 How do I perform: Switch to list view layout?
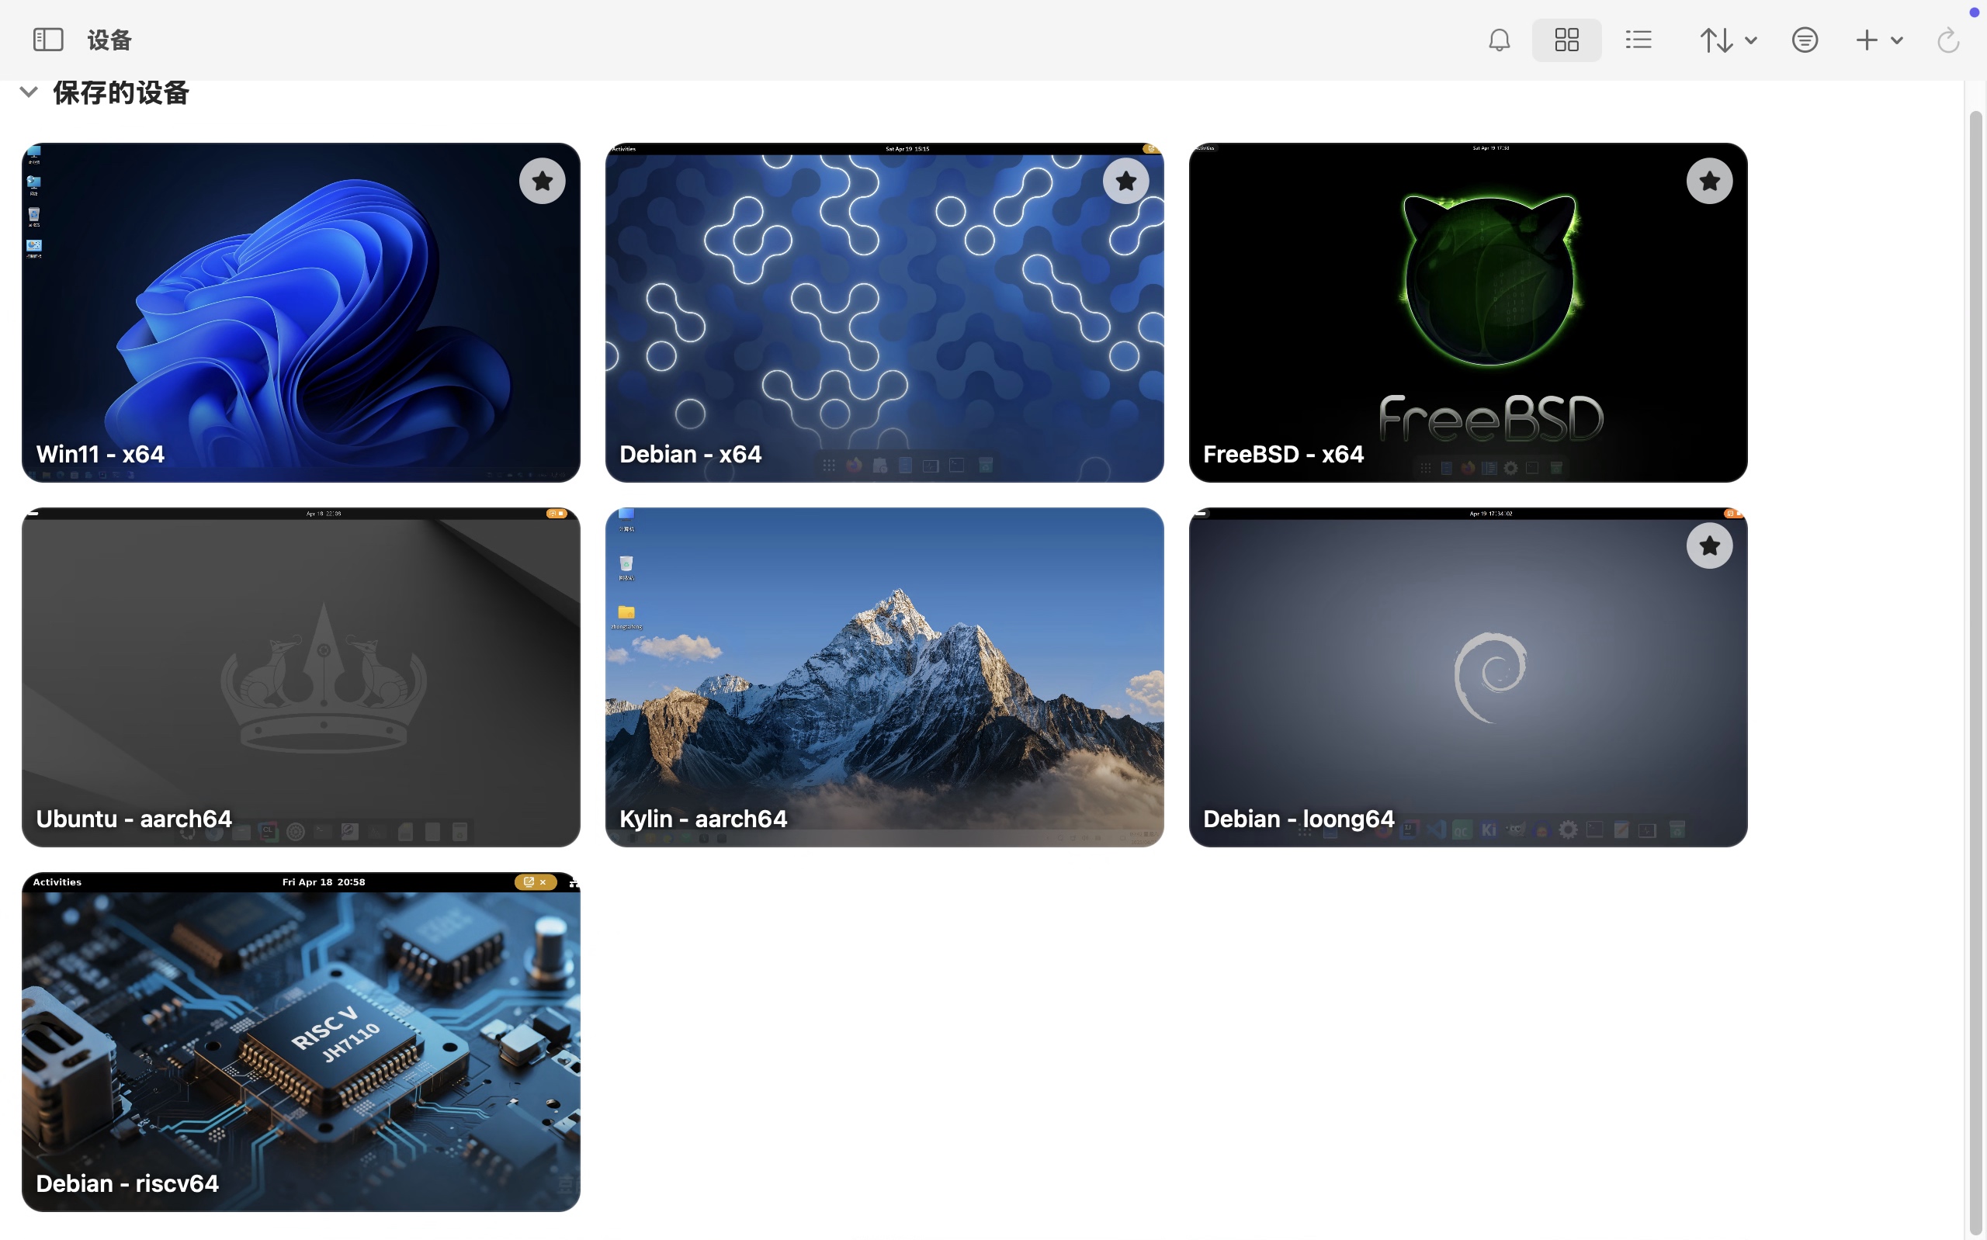tap(1638, 40)
